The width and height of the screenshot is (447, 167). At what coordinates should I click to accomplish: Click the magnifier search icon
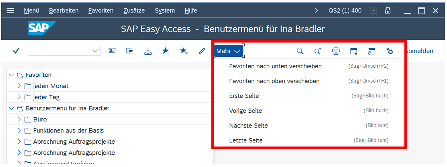(x=300, y=51)
